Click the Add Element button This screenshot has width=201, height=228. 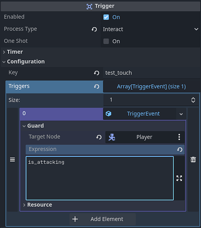103,219
